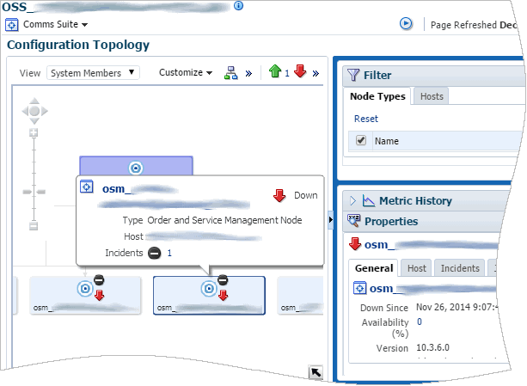
Task: Click the popup target type icon
Action: tap(86, 187)
